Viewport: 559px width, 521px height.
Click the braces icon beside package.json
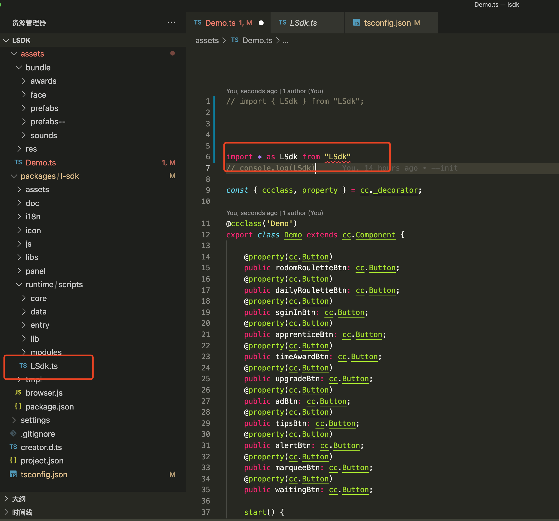click(x=18, y=406)
